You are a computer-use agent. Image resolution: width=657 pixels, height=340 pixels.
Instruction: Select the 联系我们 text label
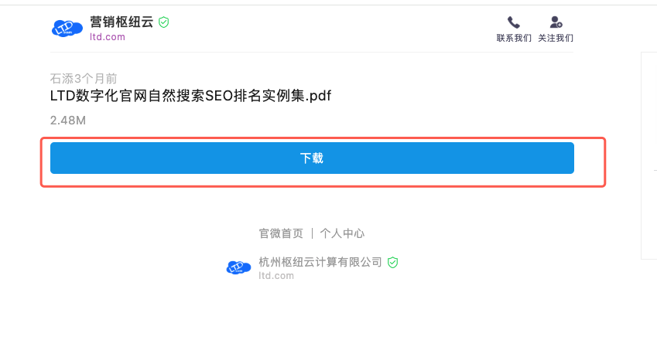coord(514,38)
